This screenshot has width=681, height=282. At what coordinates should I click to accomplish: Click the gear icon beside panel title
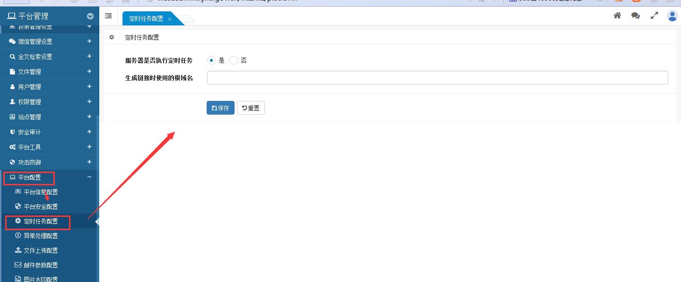point(112,37)
